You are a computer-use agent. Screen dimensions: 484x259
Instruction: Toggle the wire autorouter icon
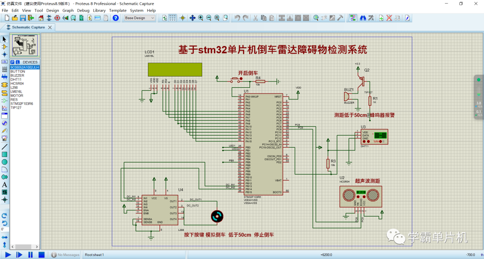[x=353, y=18]
